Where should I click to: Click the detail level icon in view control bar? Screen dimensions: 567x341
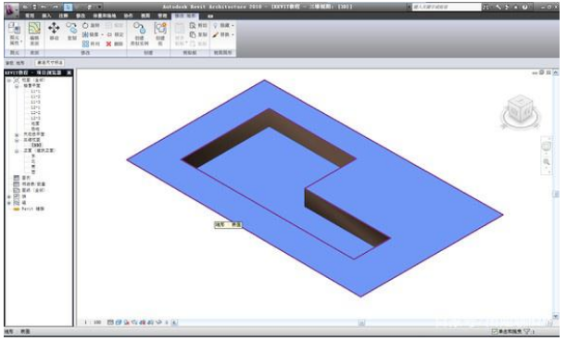(110, 322)
